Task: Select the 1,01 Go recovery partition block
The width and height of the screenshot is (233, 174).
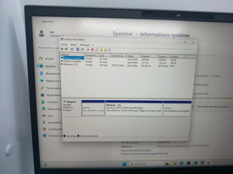Action: 177,109
